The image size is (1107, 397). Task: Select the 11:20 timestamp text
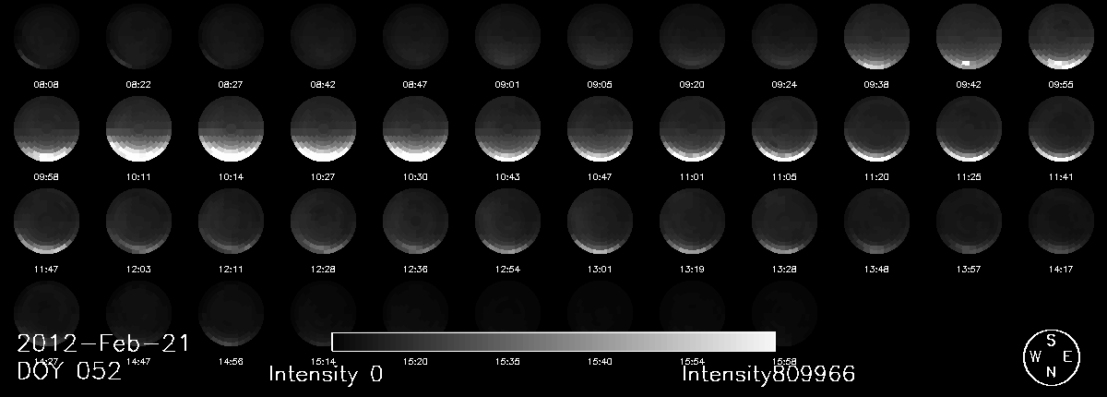(876, 175)
